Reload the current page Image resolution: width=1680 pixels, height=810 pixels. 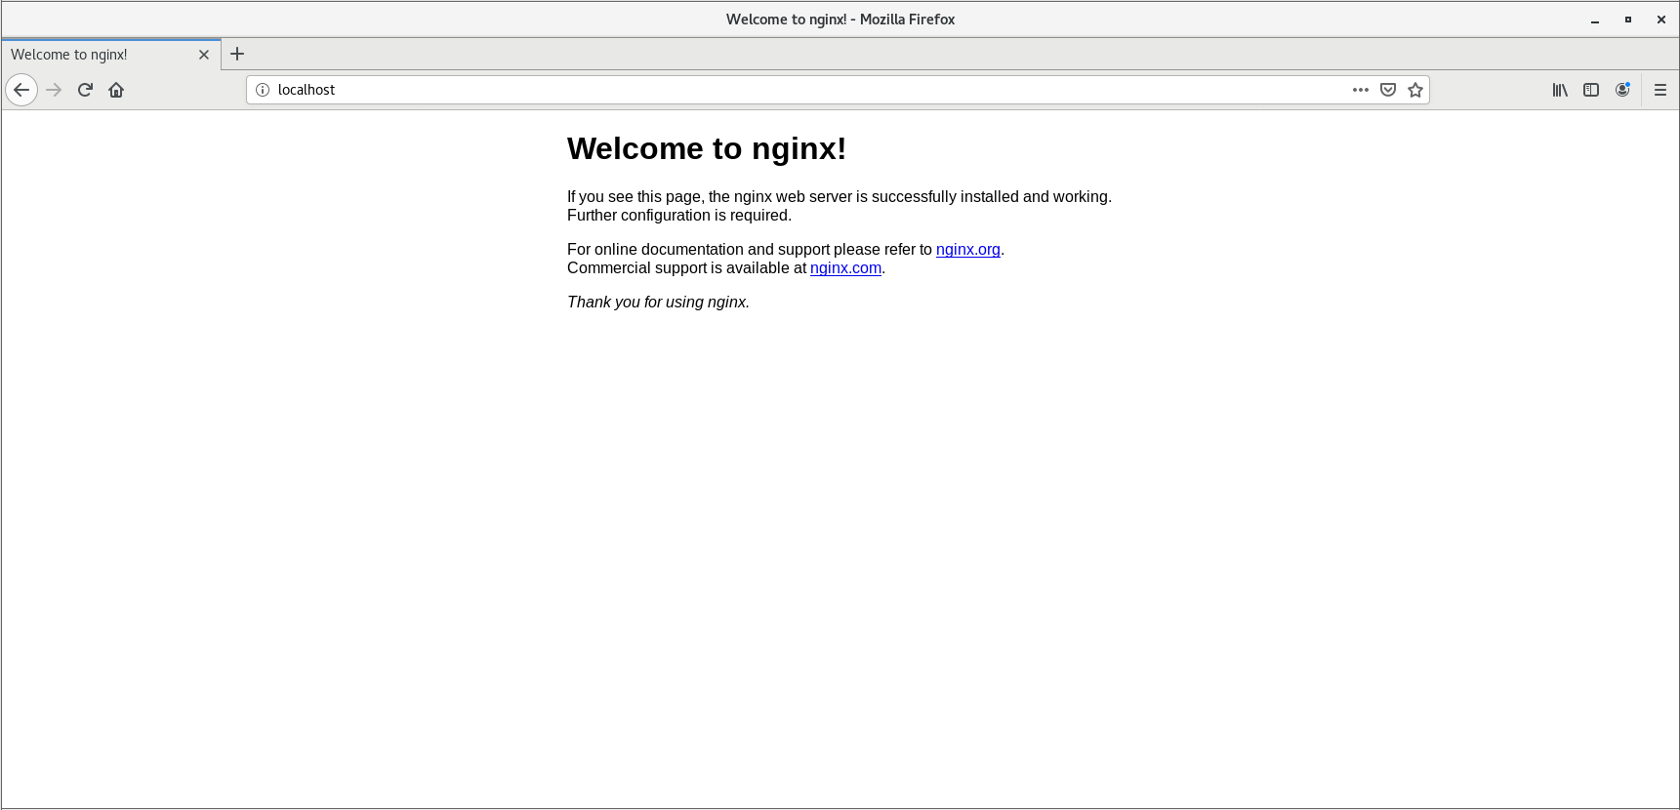(x=85, y=90)
